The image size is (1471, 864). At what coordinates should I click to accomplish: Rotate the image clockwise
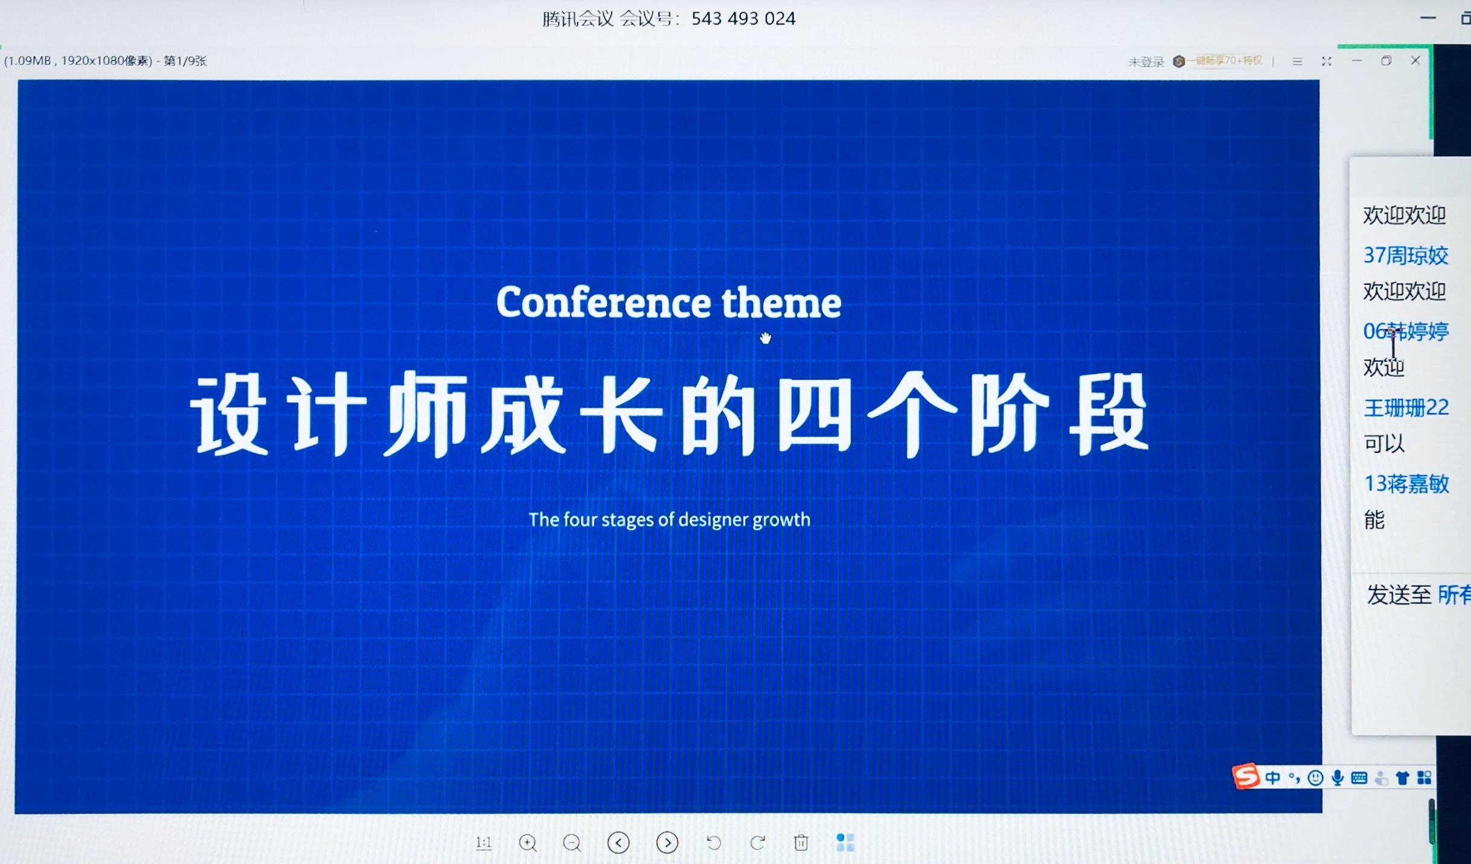tap(758, 842)
